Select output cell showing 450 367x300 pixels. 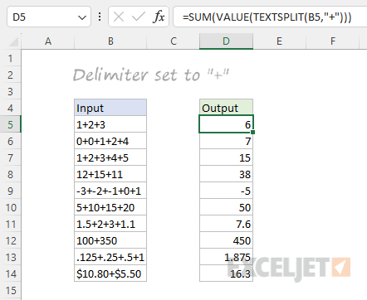click(226, 240)
